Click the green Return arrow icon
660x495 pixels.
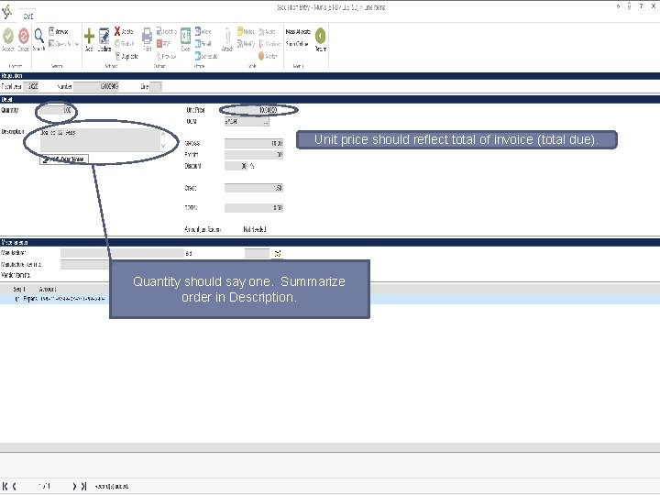click(x=320, y=36)
